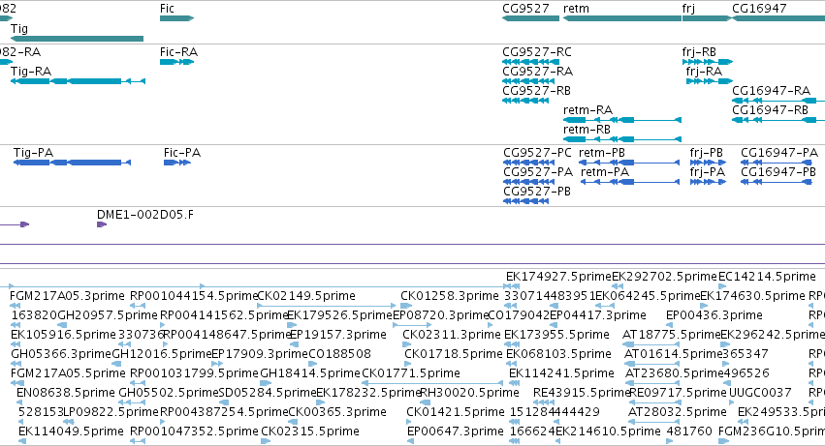The image size is (825, 446).
Task: Click the CG16947-RB transcript label
Action: tap(771, 110)
